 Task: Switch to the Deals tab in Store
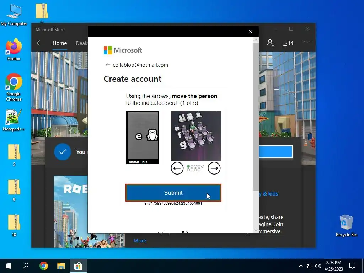coord(81,43)
